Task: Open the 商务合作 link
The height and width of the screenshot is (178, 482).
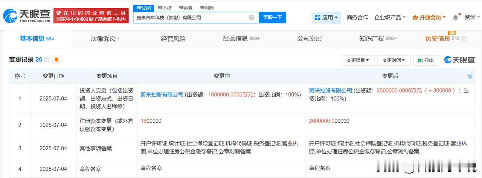Action: tap(357, 17)
